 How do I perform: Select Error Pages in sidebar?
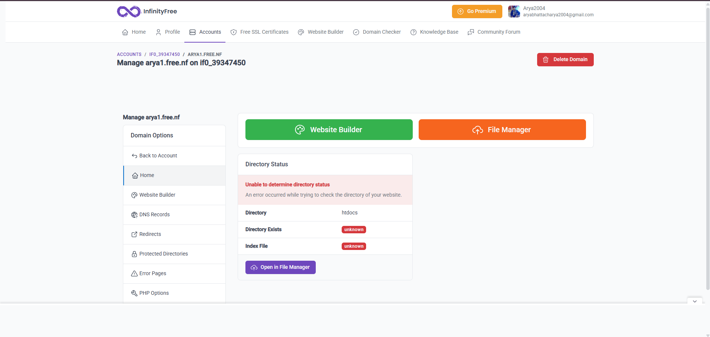174,274
